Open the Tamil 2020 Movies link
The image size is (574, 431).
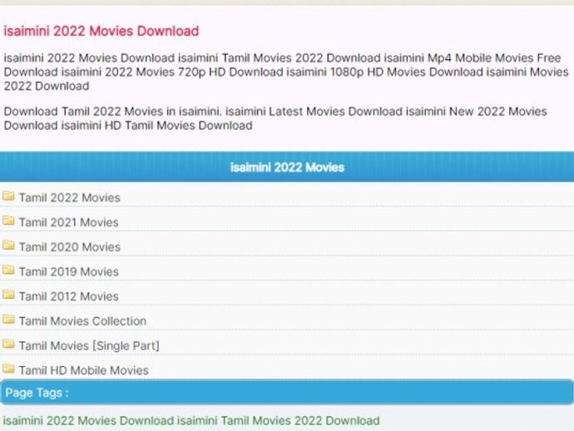pos(70,247)
